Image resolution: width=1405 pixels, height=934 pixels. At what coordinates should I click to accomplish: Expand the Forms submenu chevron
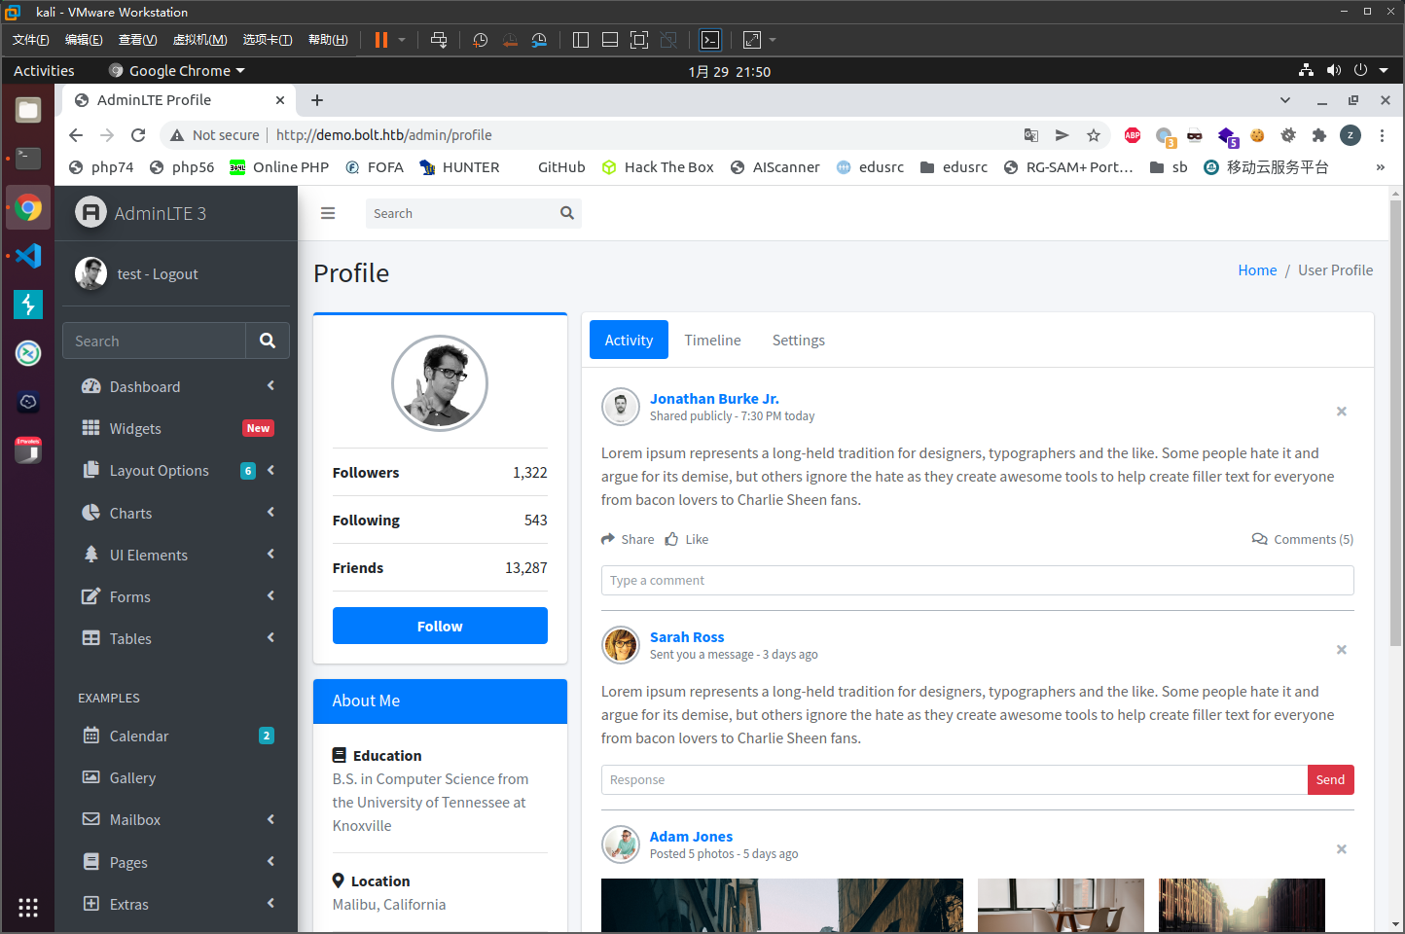point(271,596)
